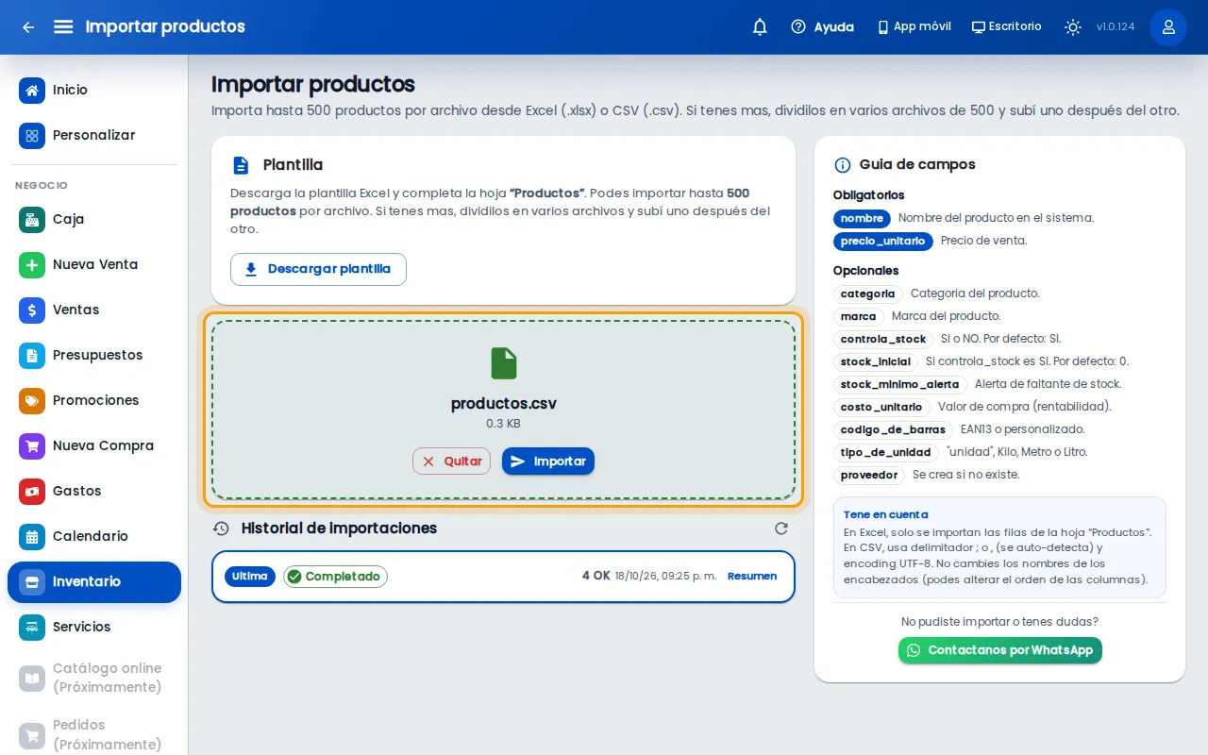
Task: Click the proveedor field chip
Action: (869, 476)
